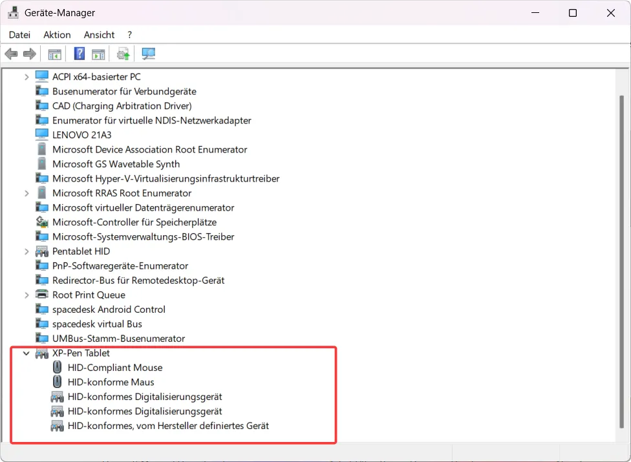
Task: Expand the ACPI x64-basierter PC node
Action: pos(27,77)
